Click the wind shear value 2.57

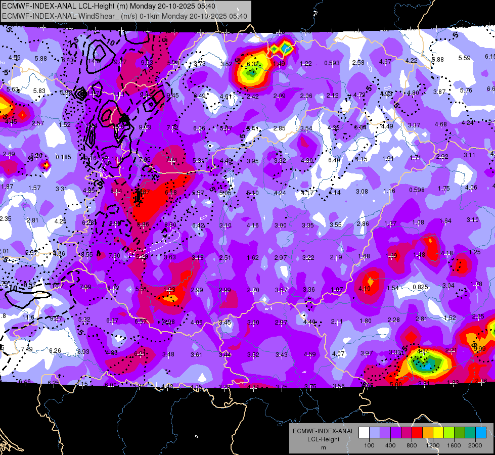[38, 123]
